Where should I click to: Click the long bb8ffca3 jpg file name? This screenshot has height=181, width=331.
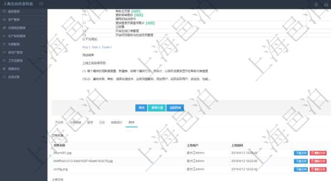click(x=83, y=161)
